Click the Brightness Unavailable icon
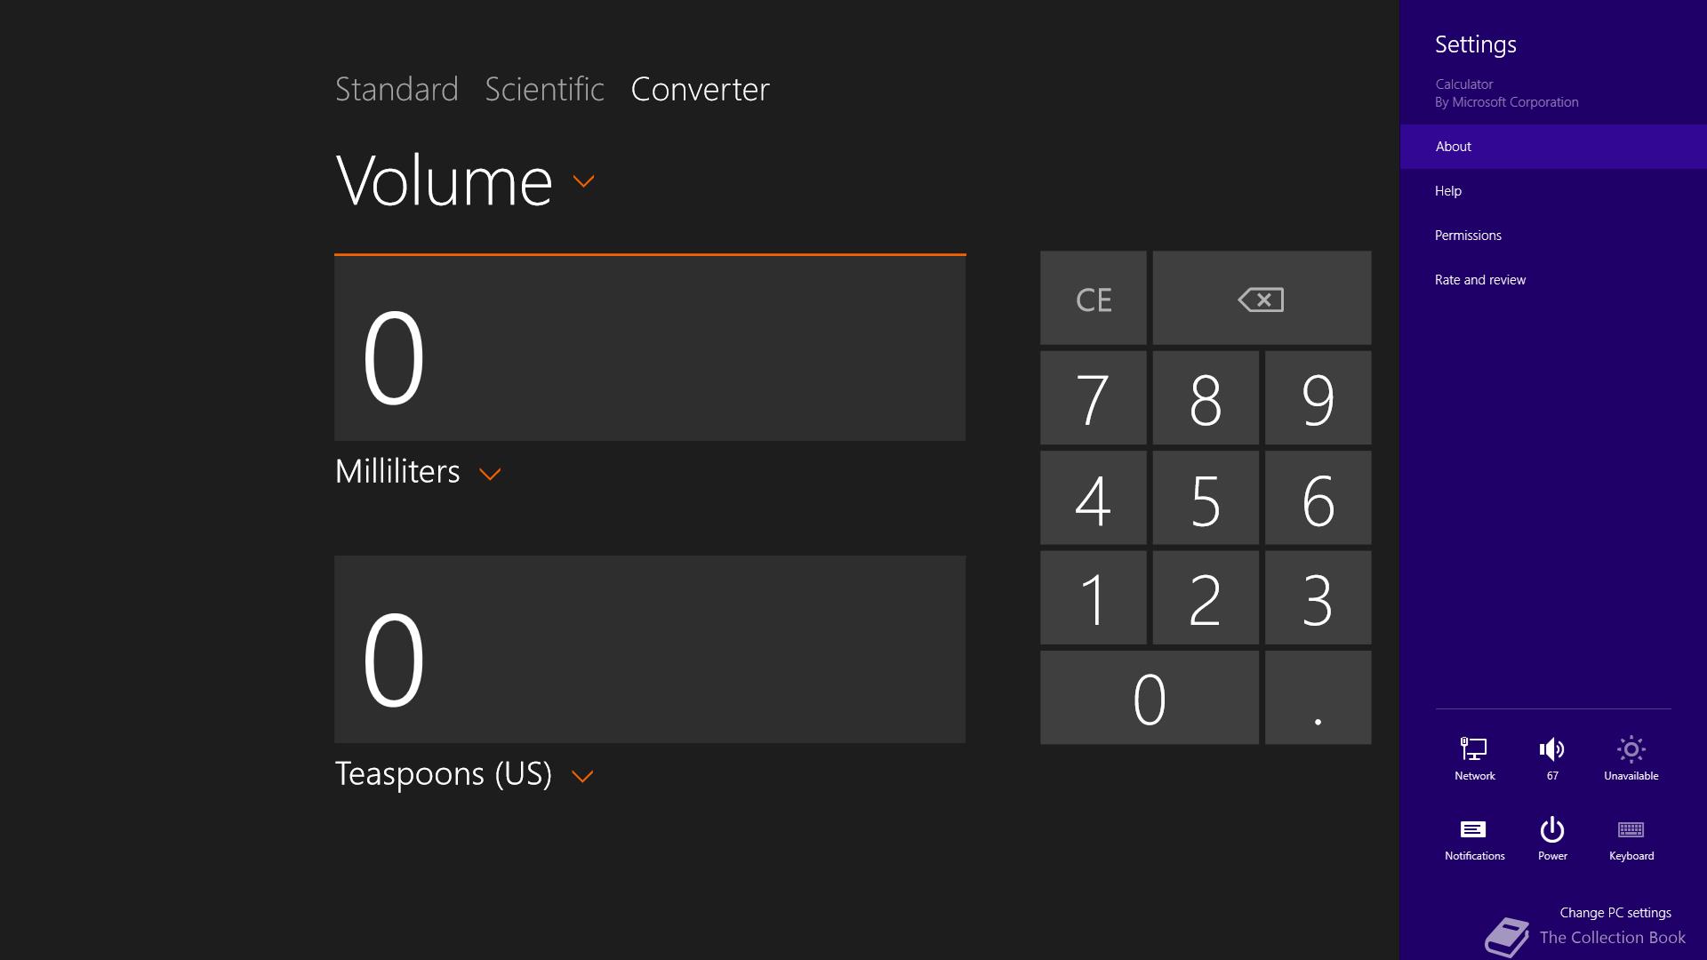The image size is (1707, 960). (x=1631, y=758)
